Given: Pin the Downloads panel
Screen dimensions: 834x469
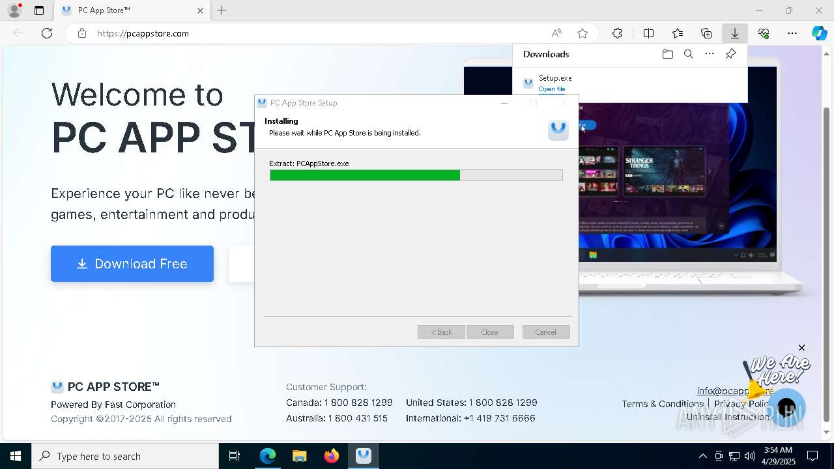Looking at the screenshot, I should [730, 54].
